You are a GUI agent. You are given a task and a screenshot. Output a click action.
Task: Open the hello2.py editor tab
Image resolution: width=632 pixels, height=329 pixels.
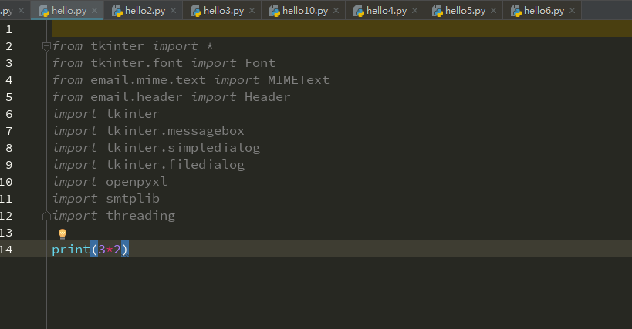tap(145, 11)
